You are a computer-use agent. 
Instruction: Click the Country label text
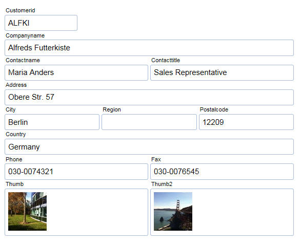pos(15,134)
